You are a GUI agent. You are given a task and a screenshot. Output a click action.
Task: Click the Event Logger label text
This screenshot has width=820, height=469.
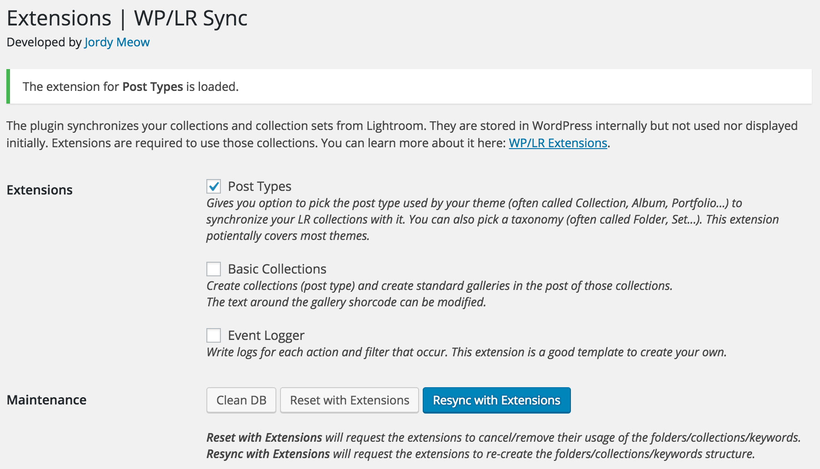tap(266, 335)
